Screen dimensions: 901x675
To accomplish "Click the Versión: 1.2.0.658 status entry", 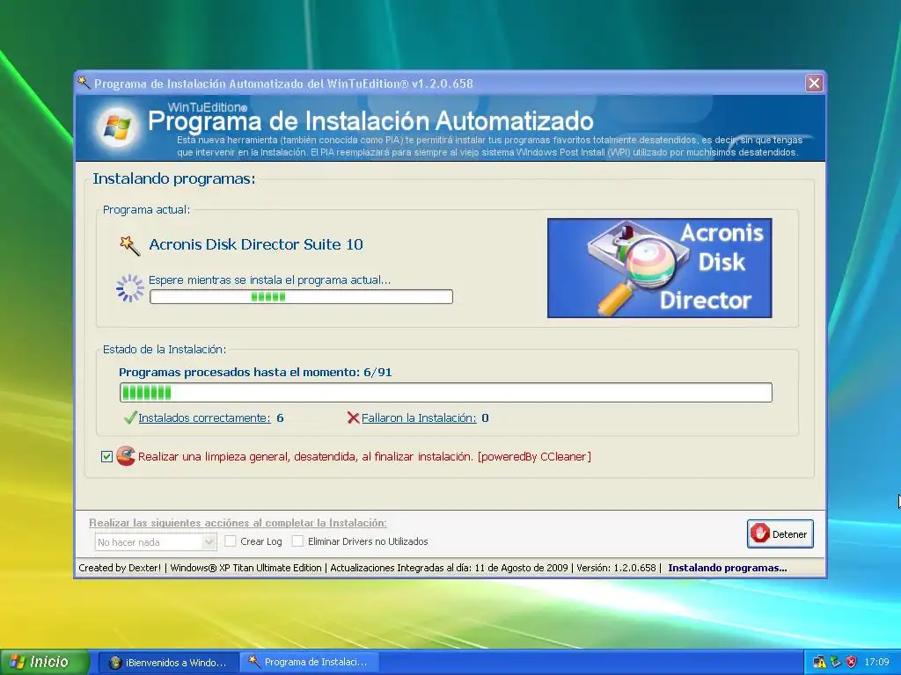I will (x=616, y=568).
